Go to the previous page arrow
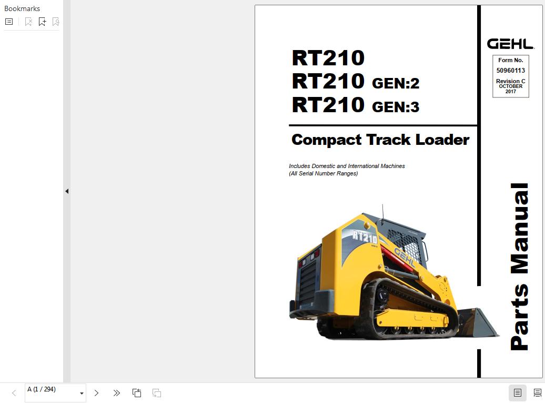 point(14,393)
